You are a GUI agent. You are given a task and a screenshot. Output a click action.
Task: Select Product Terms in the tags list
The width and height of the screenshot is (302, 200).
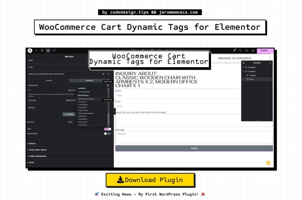click(83, 122)
